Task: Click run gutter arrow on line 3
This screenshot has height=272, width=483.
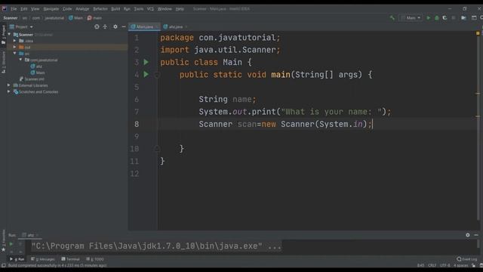Action: pos(146,62)
